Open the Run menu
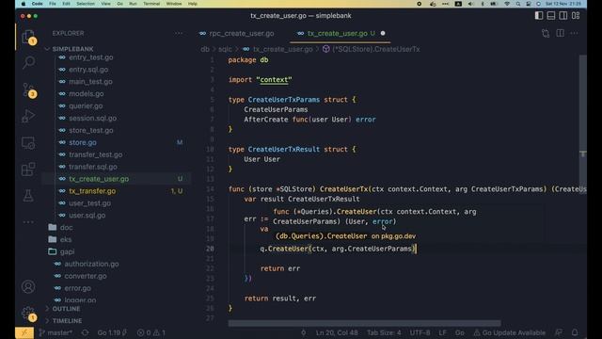Screen dimensions: 602x339 (133, 4)
